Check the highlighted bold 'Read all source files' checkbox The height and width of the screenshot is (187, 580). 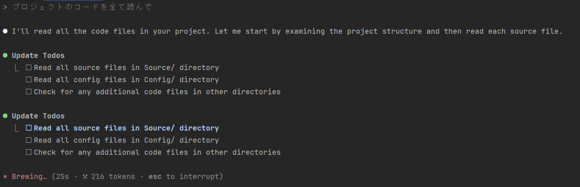click(x=29, y=128)
